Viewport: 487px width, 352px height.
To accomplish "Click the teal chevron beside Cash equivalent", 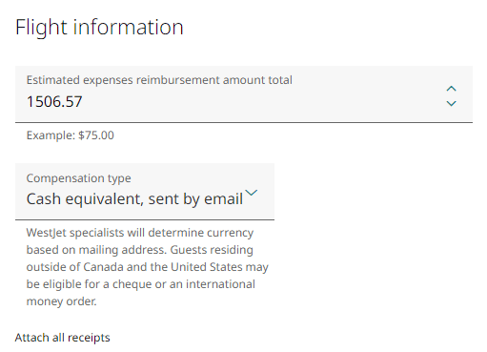I will [x=252, y=193].
